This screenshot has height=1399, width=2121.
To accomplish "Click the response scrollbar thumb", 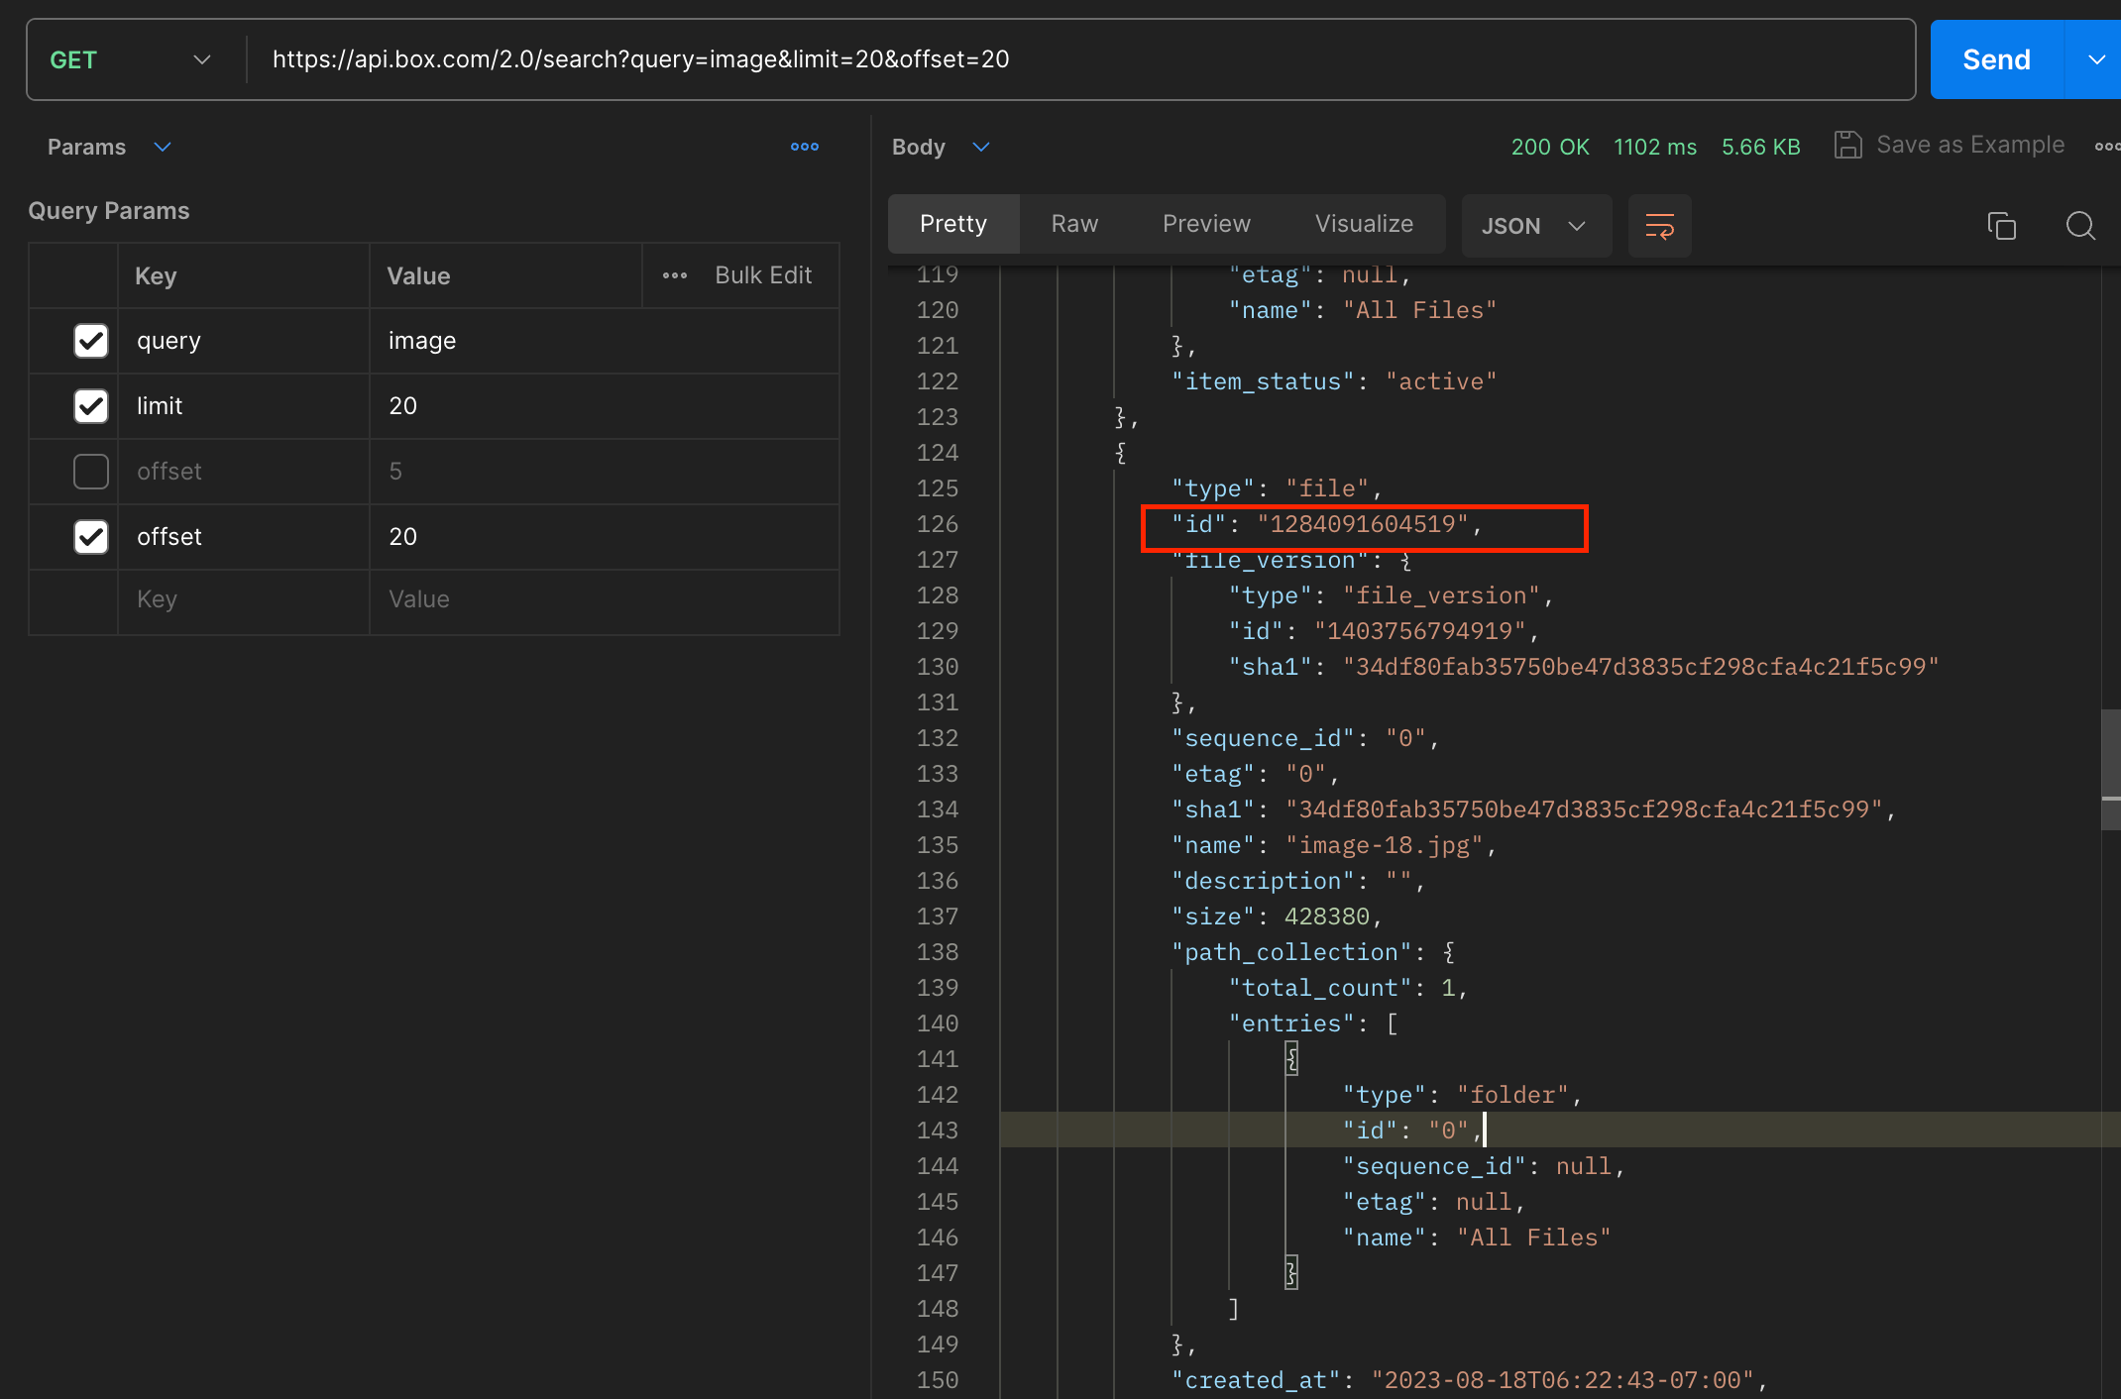I will click(2111, 769).
